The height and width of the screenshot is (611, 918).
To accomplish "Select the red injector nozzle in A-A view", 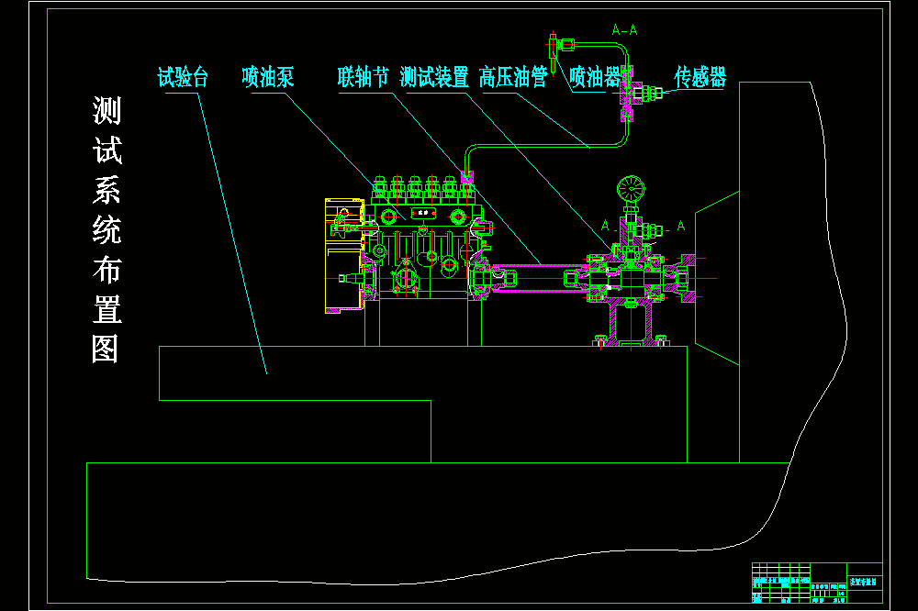I will (553, 52).
